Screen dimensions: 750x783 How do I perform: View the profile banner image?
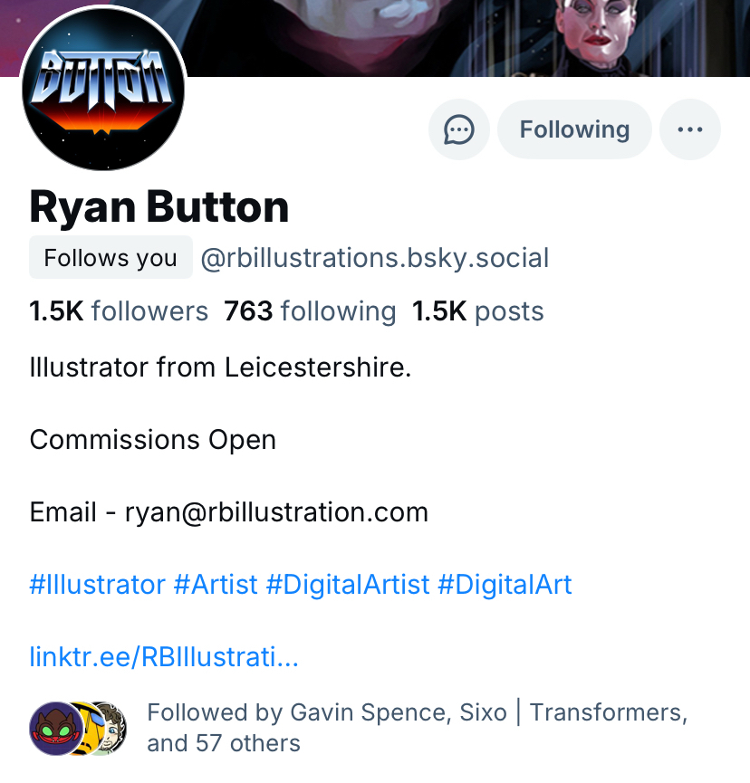pos(453,36)
